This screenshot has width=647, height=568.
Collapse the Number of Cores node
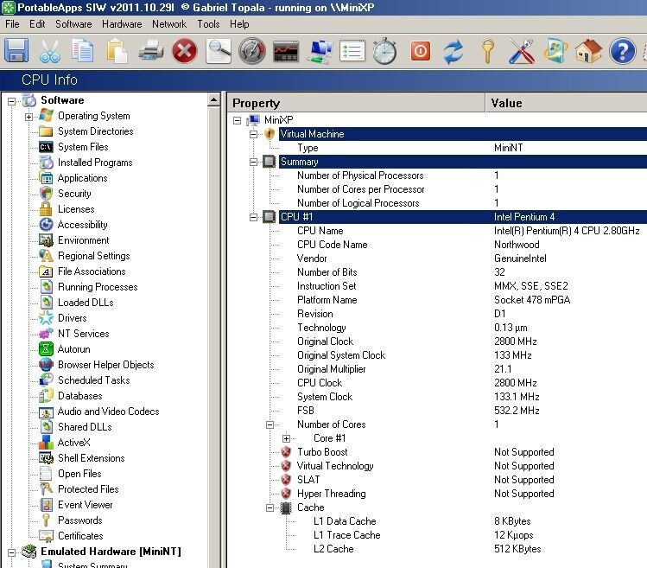(x=270, y=424)
